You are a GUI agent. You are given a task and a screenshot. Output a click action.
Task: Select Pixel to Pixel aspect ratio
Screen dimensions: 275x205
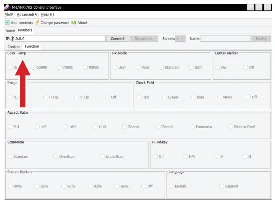point(241,127)
